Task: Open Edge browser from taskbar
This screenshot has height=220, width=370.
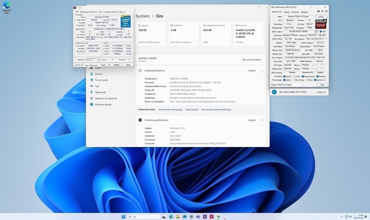Action: click(x=171, y=216)
